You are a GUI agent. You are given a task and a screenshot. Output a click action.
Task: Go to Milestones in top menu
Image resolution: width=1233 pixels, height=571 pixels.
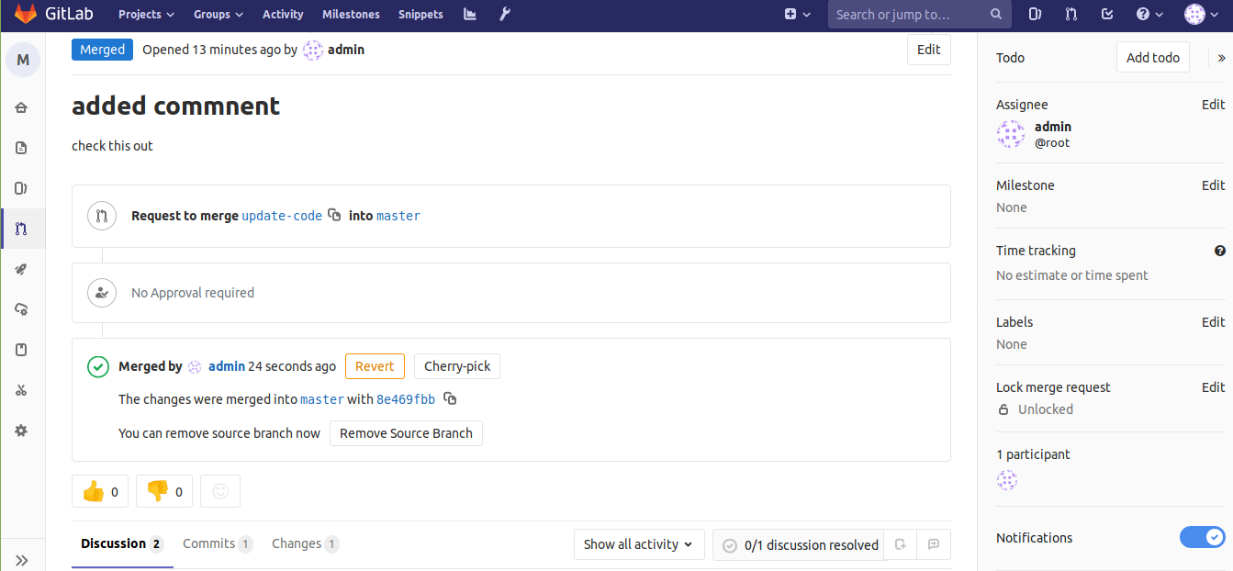click(x=351, y=15)
